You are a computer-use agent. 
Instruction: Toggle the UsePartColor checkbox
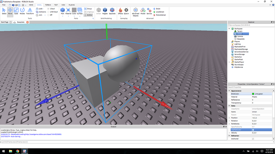pos(253,130)
